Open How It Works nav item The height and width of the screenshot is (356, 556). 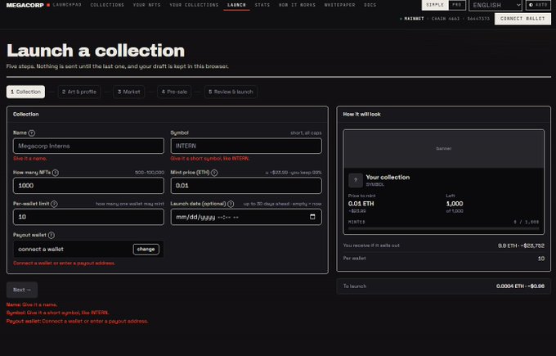point(297,5)
